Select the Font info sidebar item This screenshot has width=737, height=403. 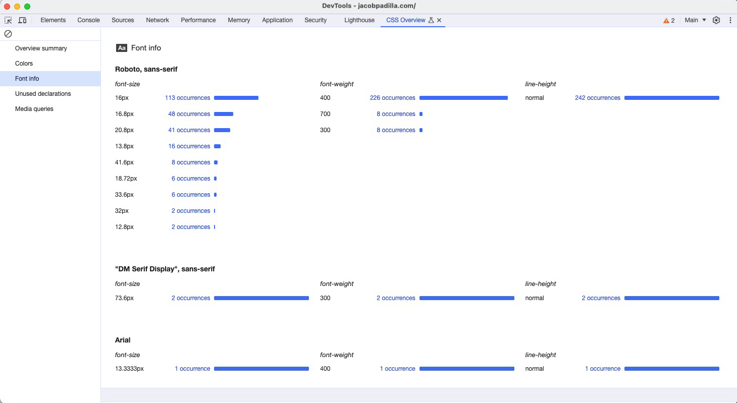27,78
